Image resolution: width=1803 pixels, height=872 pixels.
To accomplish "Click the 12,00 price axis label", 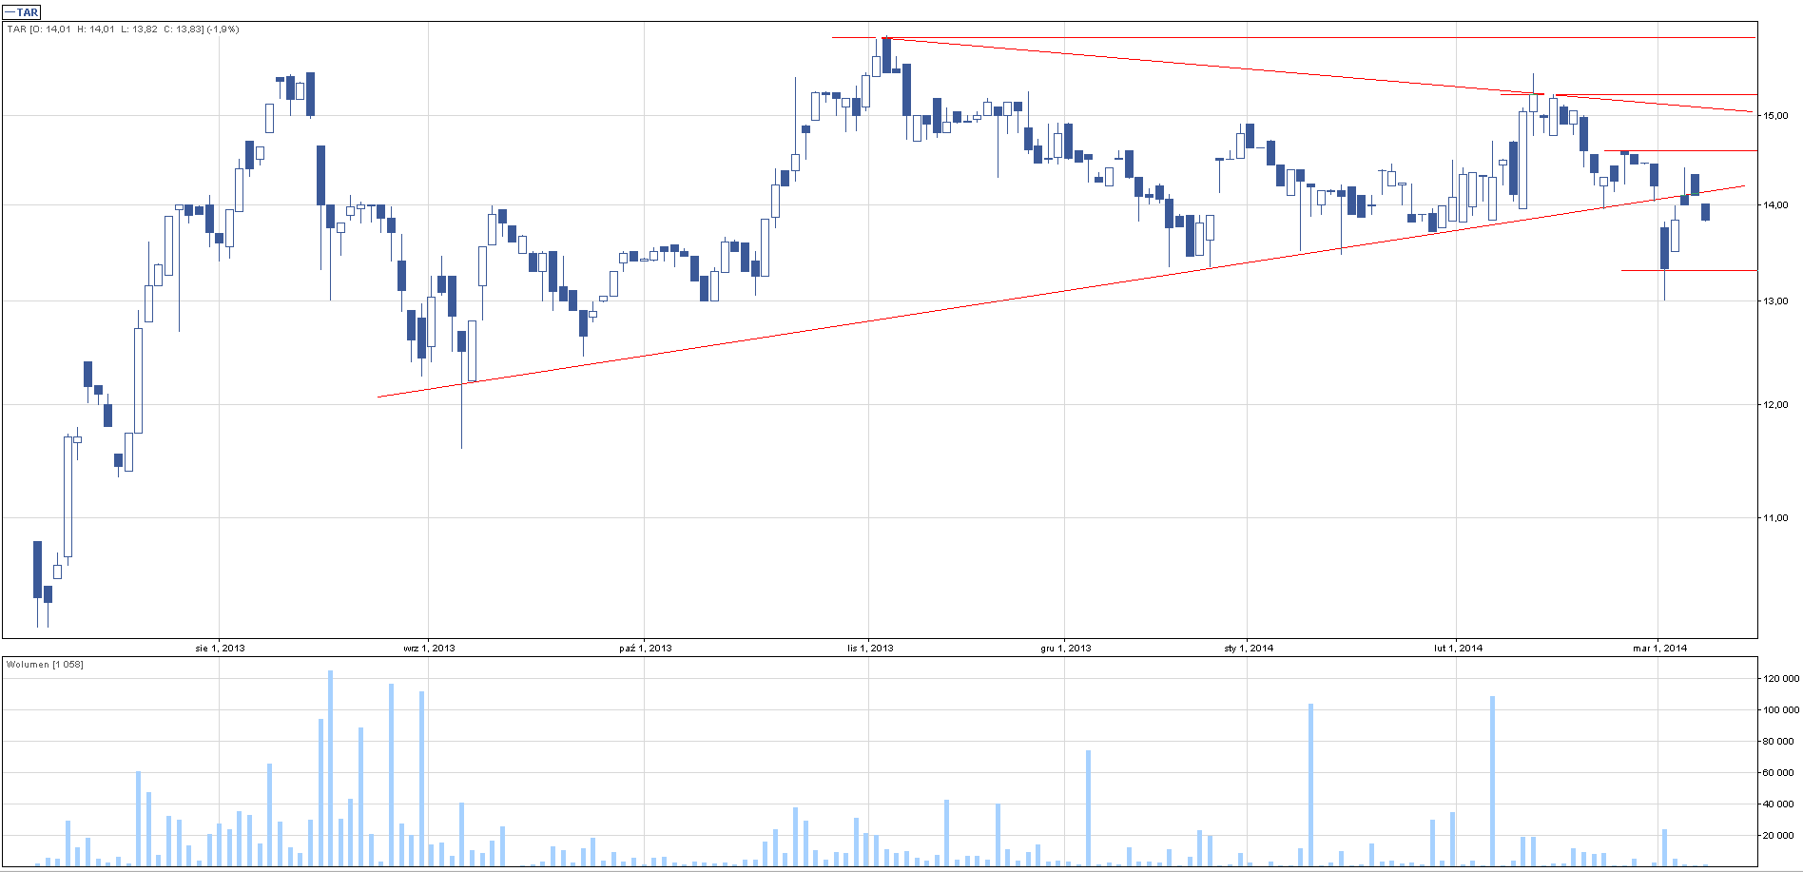I will pos(1774,405).
